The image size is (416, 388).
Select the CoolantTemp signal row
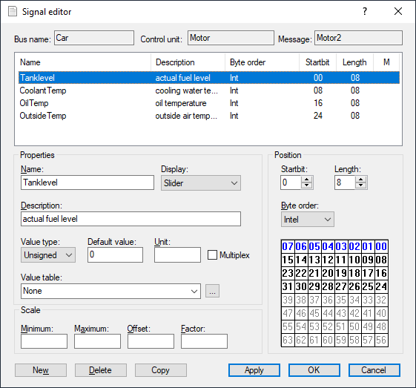coord(209,91)
